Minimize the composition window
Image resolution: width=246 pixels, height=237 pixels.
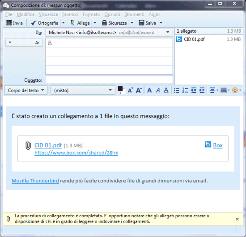tap(210, 4)
